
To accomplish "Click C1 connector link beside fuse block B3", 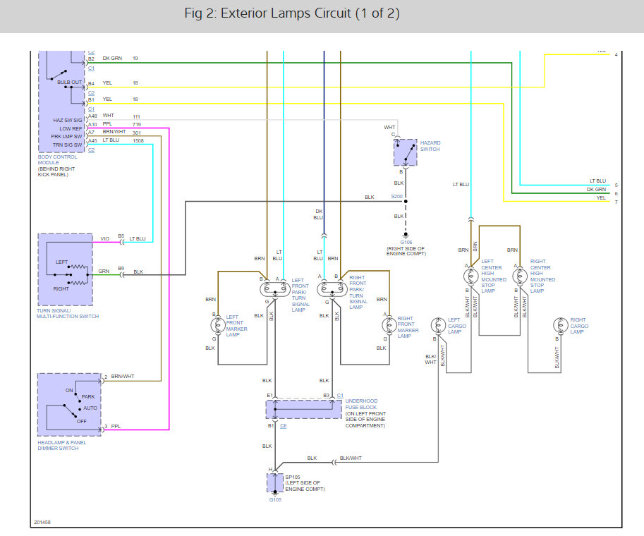I will [340, 396].
